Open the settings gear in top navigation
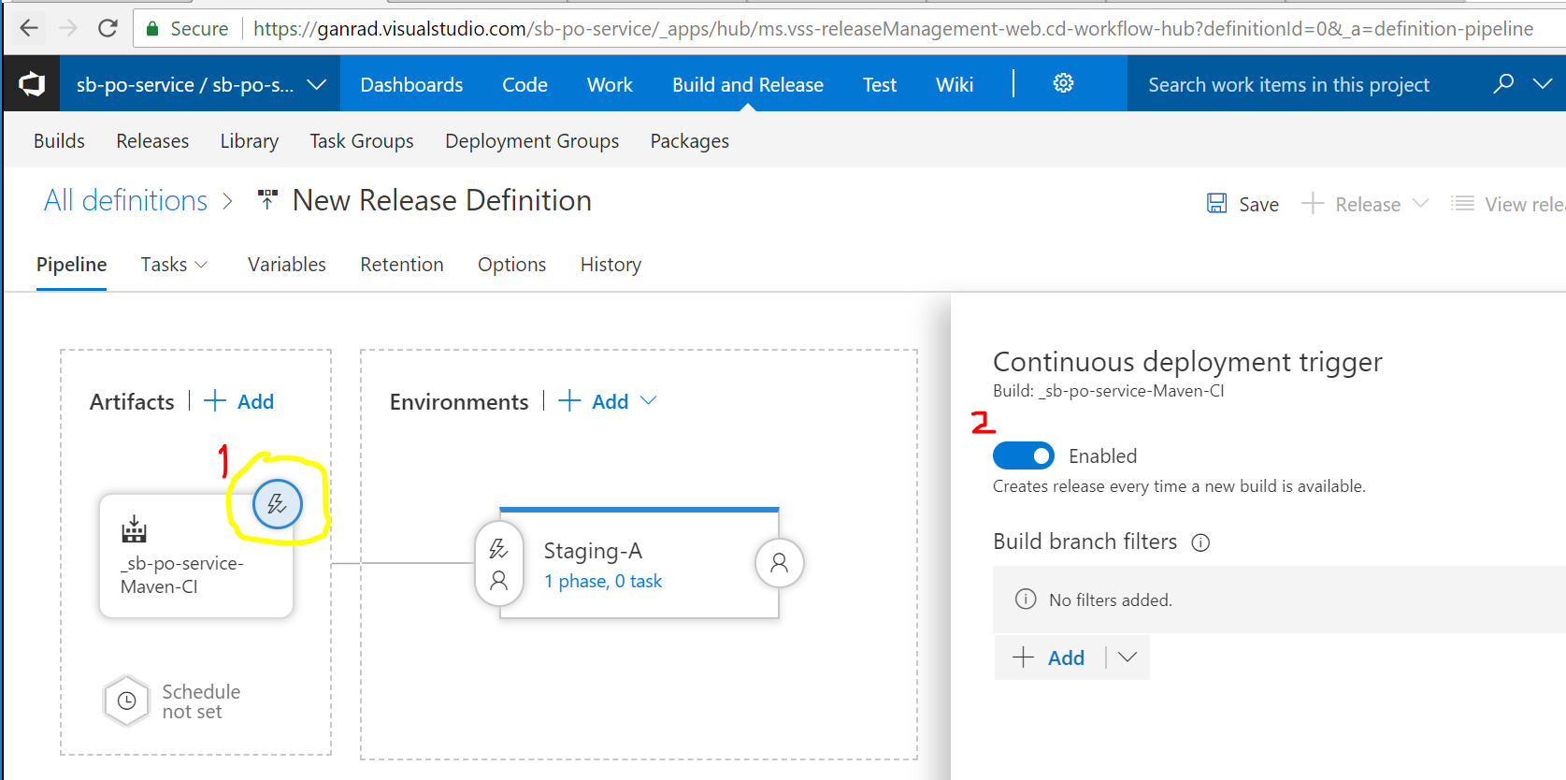This screenshot has width=1566, height=780. tap(1063, 83)
